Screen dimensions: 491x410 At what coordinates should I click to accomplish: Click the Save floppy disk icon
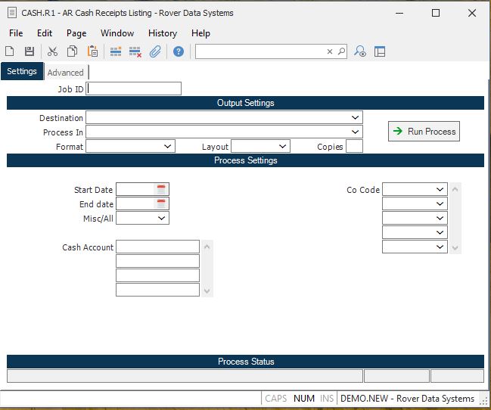(x=30, y=51)
